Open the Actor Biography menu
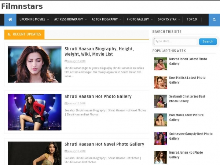 coord(104,19)
